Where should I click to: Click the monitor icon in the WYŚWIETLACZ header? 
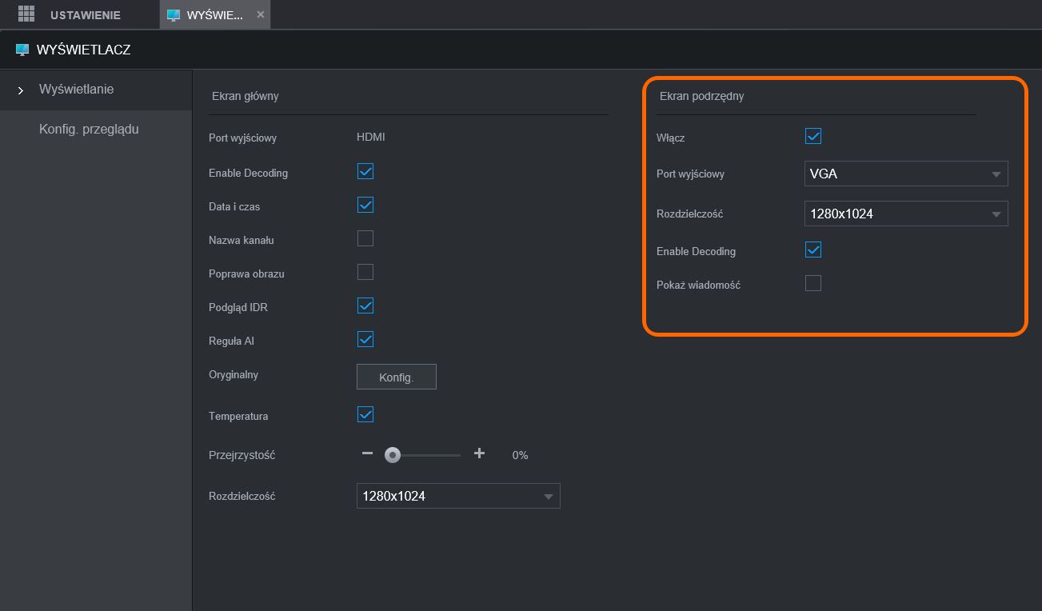(x=22, y=50)
